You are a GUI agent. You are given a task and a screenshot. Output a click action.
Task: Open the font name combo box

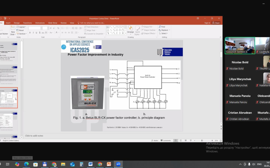35,28
